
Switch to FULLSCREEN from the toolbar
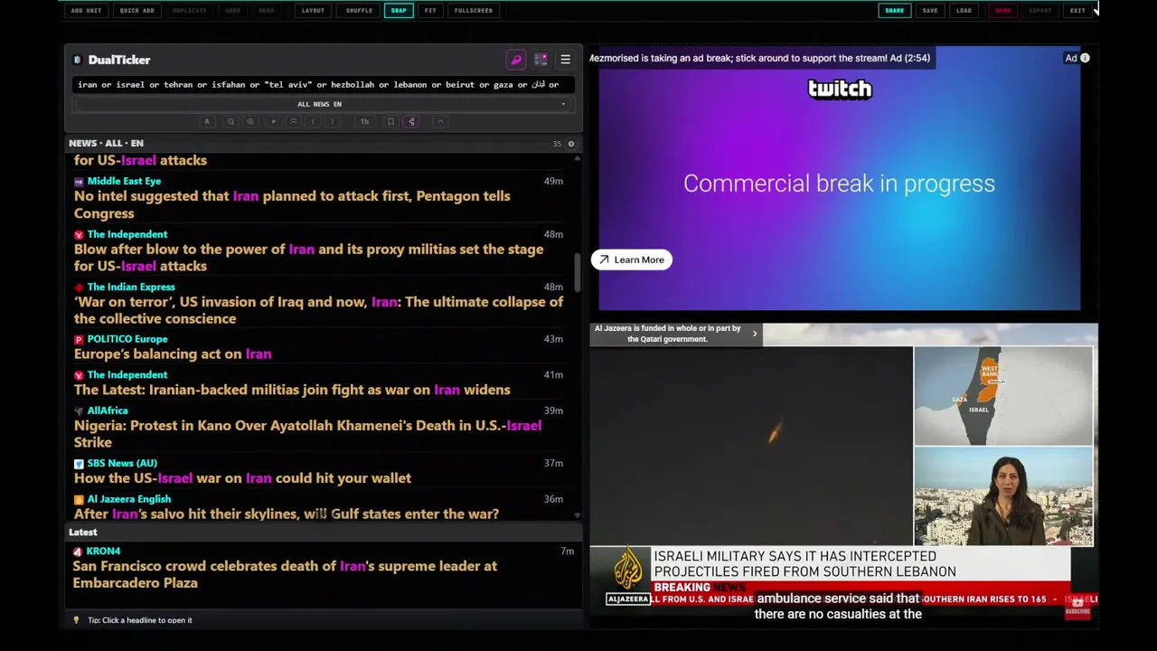pyautogui.click(x=474, y=11)
